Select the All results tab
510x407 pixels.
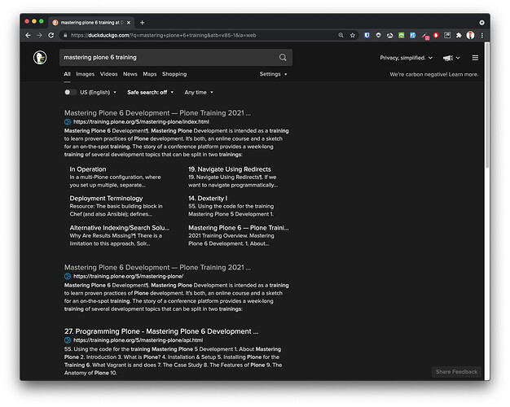[67, 74]
